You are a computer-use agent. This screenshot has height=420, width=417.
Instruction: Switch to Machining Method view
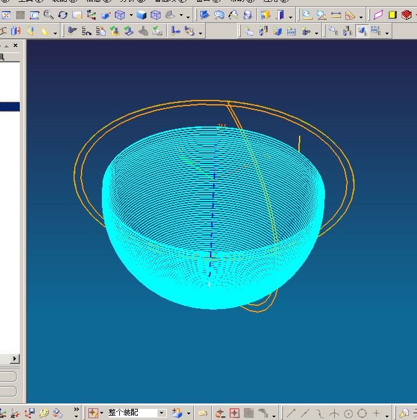click(376, 31)
